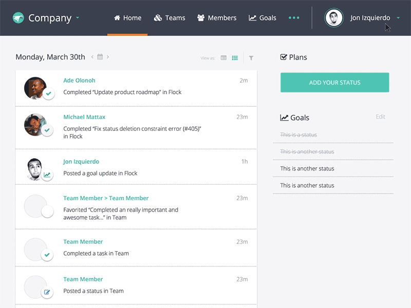This screenshot has height=308, width=411.
Task: Click the ADD YOUR STATUS button
Action: tap(334, 82)
